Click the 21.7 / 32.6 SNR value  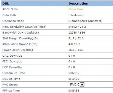point(76,38)
